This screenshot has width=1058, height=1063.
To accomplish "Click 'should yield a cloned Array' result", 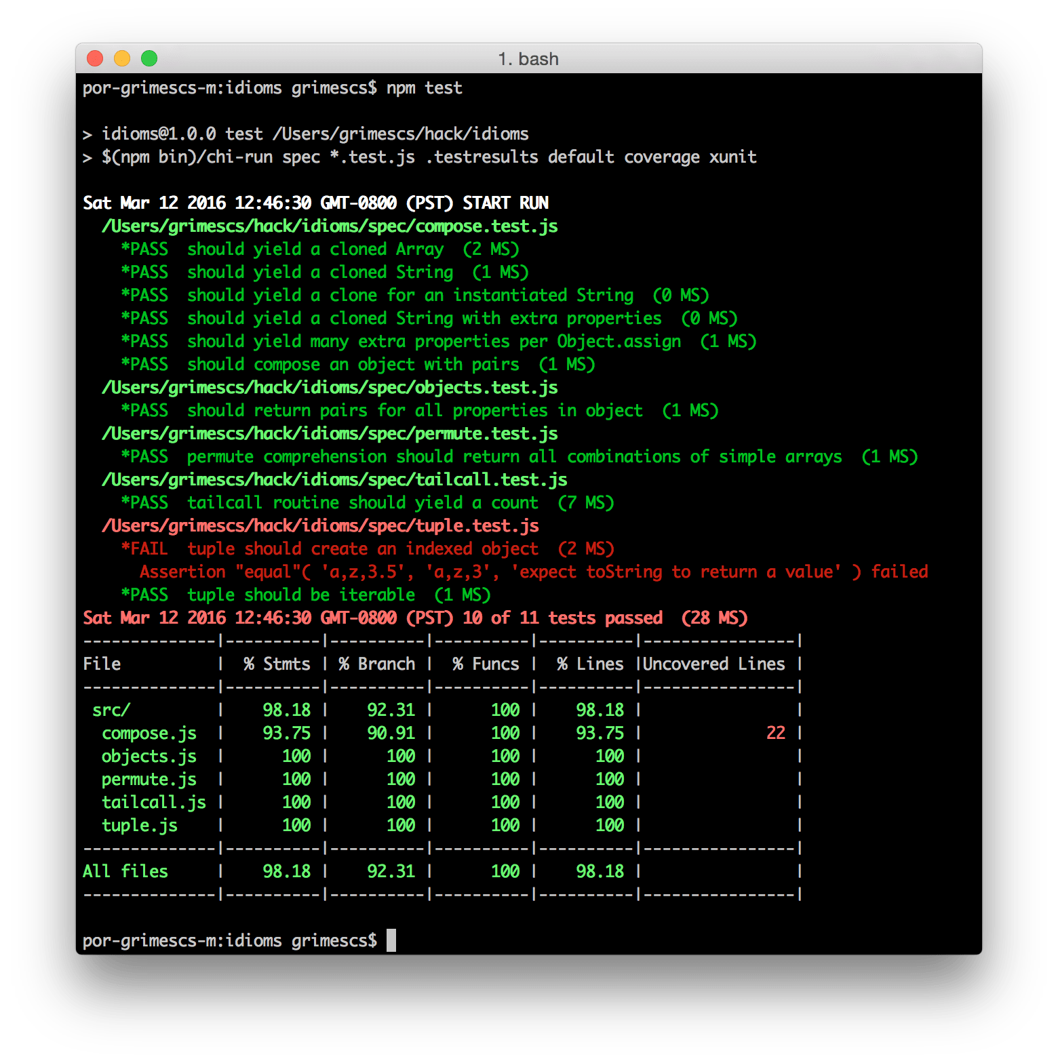I will [x=320, y=249].
